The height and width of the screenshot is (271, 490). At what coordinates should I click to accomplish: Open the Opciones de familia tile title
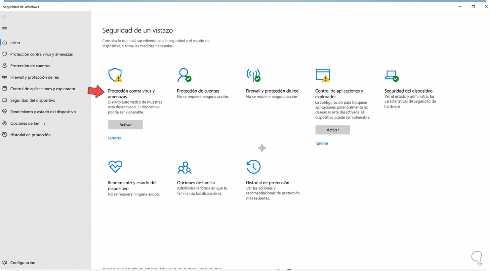tap(196, 183)
